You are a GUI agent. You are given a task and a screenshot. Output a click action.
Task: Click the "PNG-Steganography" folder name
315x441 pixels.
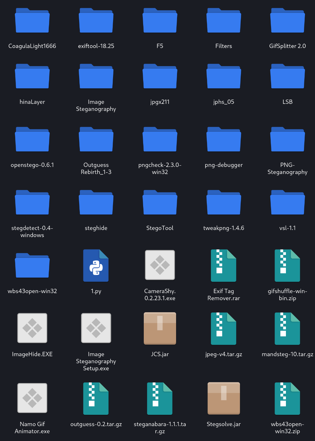click(288, 169)
